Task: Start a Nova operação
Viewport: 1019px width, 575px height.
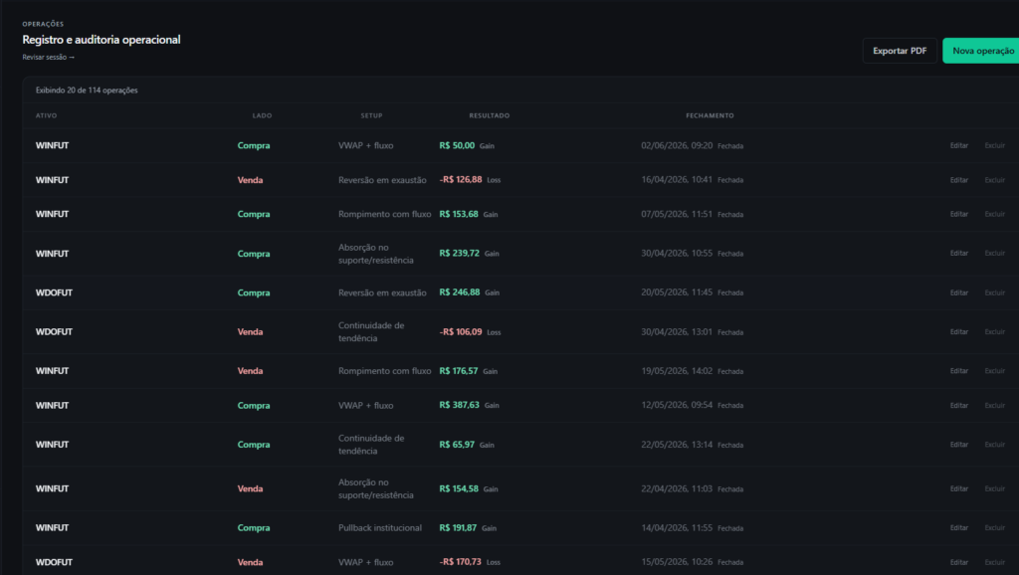Action: [x=982, y=51]
